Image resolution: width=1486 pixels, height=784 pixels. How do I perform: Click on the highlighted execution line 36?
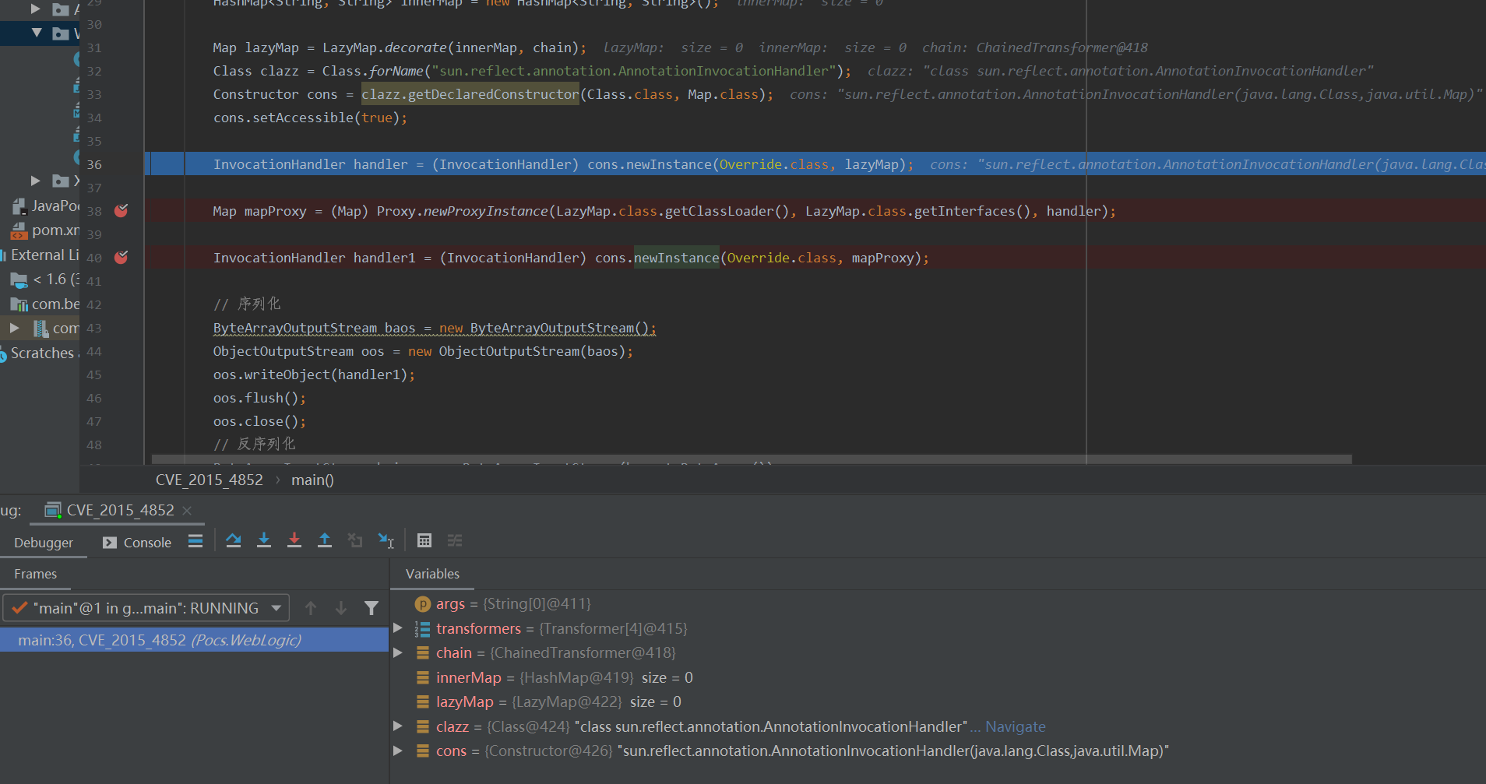tap(815, 164)
